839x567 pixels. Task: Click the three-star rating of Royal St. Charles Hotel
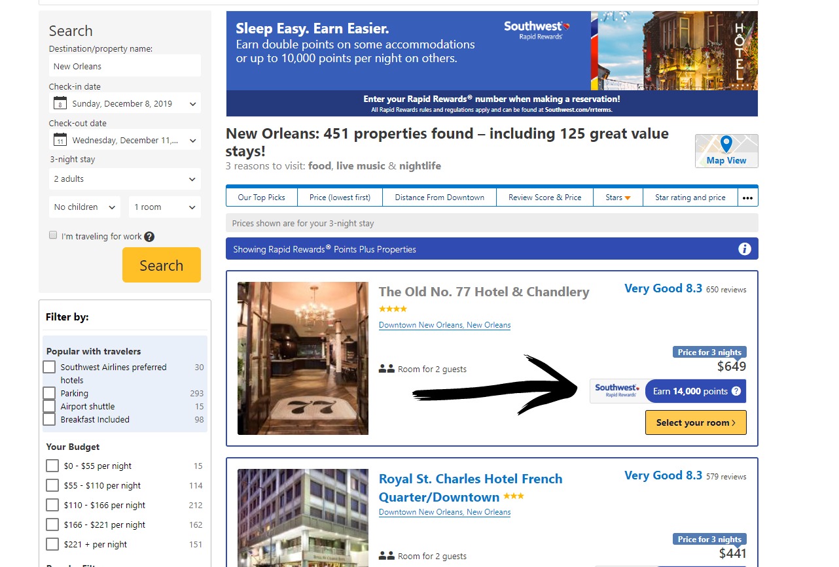tap(514, 496)
